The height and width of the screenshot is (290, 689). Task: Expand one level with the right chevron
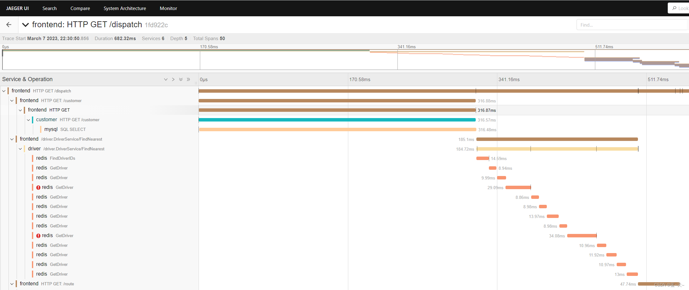pos(173,80)
